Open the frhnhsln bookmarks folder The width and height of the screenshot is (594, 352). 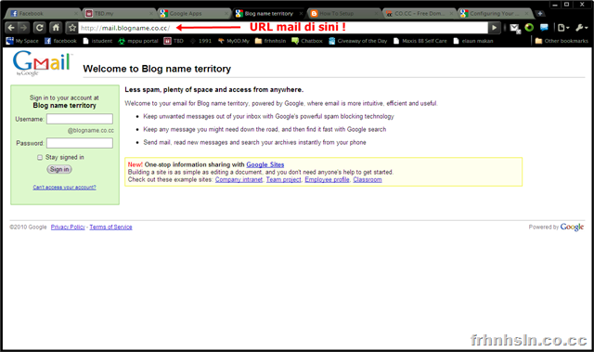tap(270, 41)
